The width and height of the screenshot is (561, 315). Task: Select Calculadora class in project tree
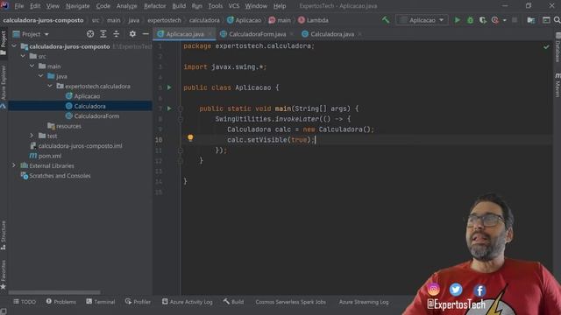click(x=89, y=106)
